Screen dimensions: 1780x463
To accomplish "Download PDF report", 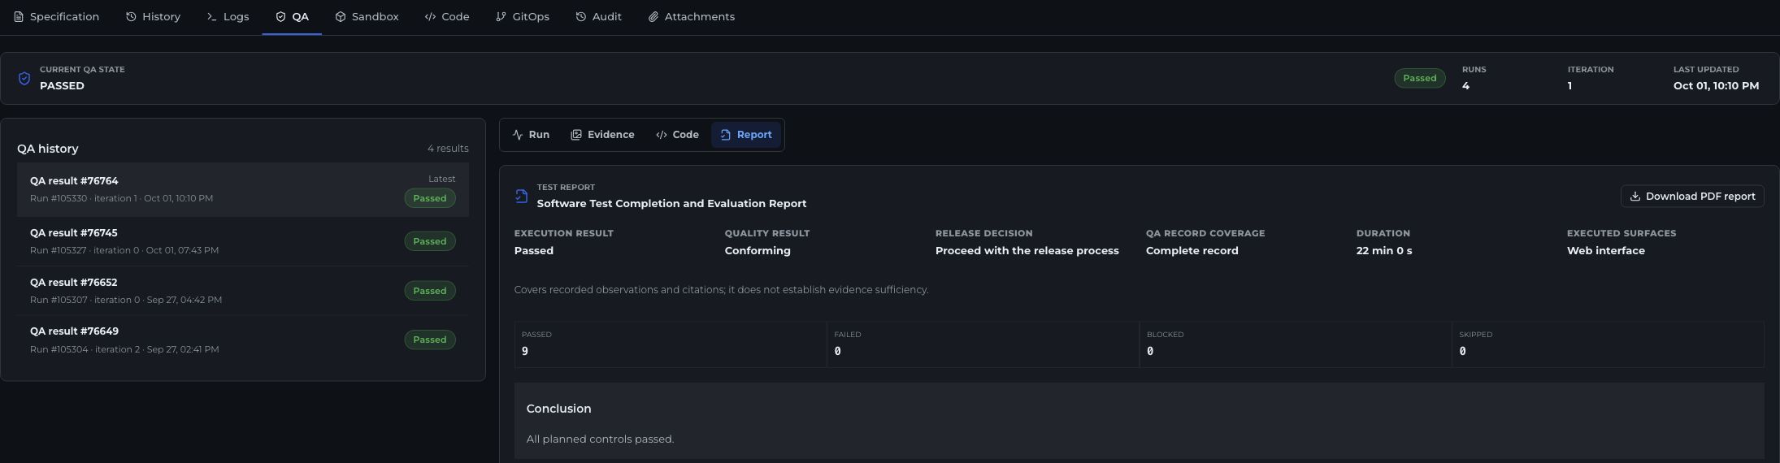I will pos(1692,197).
